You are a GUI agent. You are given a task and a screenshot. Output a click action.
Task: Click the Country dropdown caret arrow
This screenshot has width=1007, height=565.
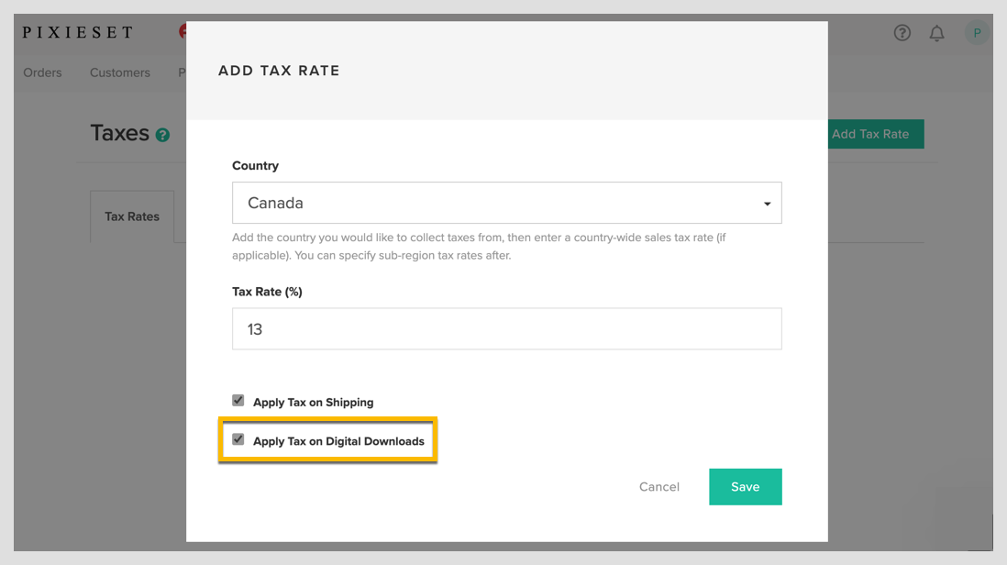click(x=767, y=203)
